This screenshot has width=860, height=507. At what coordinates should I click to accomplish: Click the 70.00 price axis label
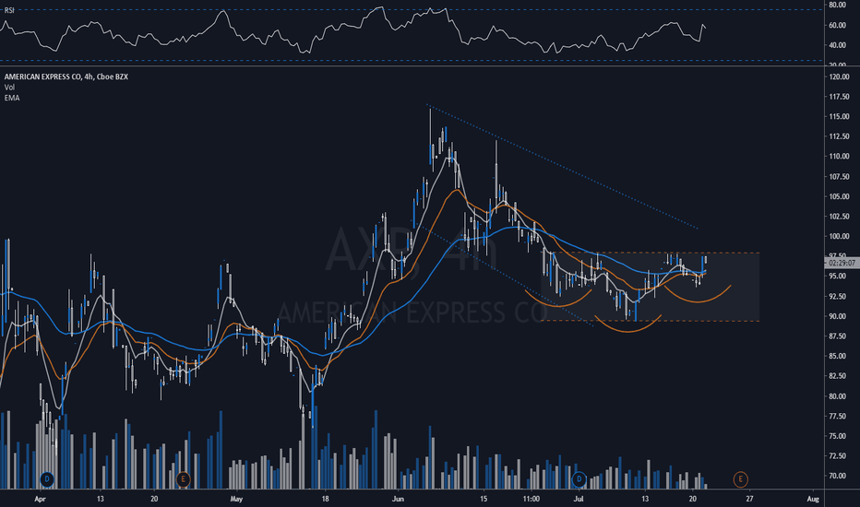[x=839, y=476]
